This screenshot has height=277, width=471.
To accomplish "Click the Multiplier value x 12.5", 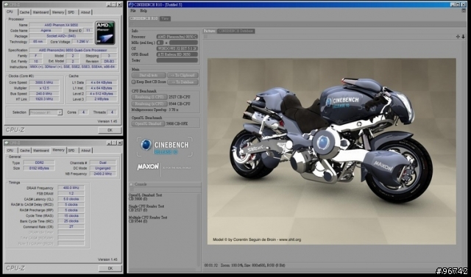I will 44,88.
